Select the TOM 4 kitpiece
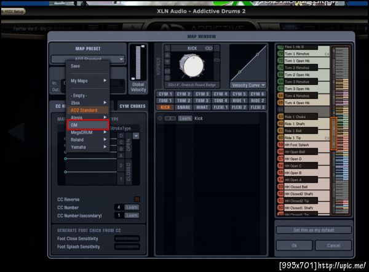The image size is (369, 272). [x=220, y=100]
